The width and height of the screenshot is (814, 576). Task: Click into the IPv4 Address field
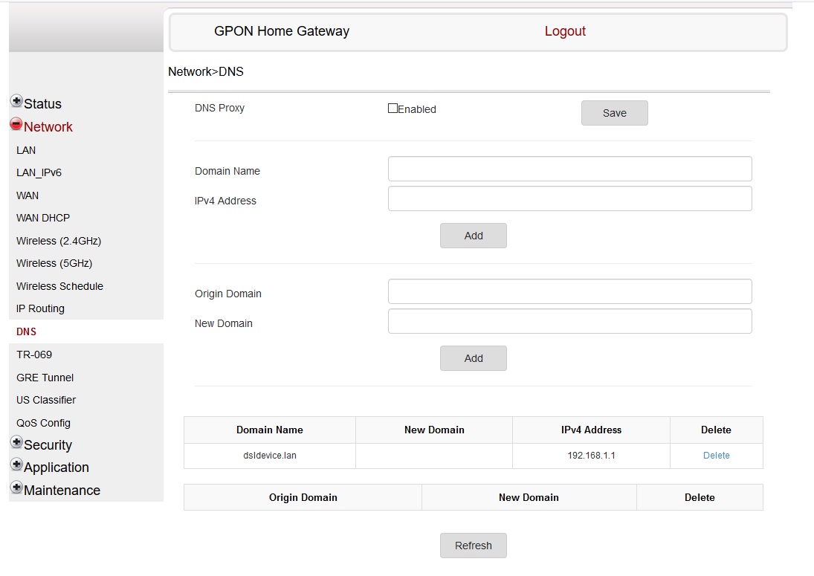tap(569, 198)
